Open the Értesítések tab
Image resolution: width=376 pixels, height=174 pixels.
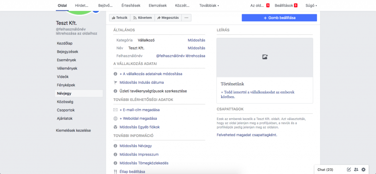(131, 5)
